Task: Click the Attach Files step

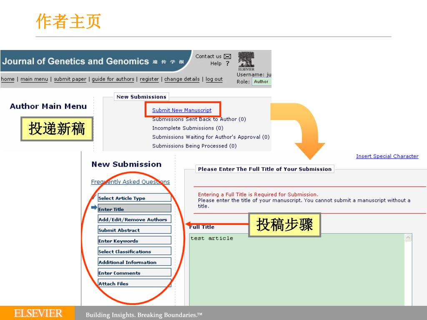Action: tap(135, 283)
